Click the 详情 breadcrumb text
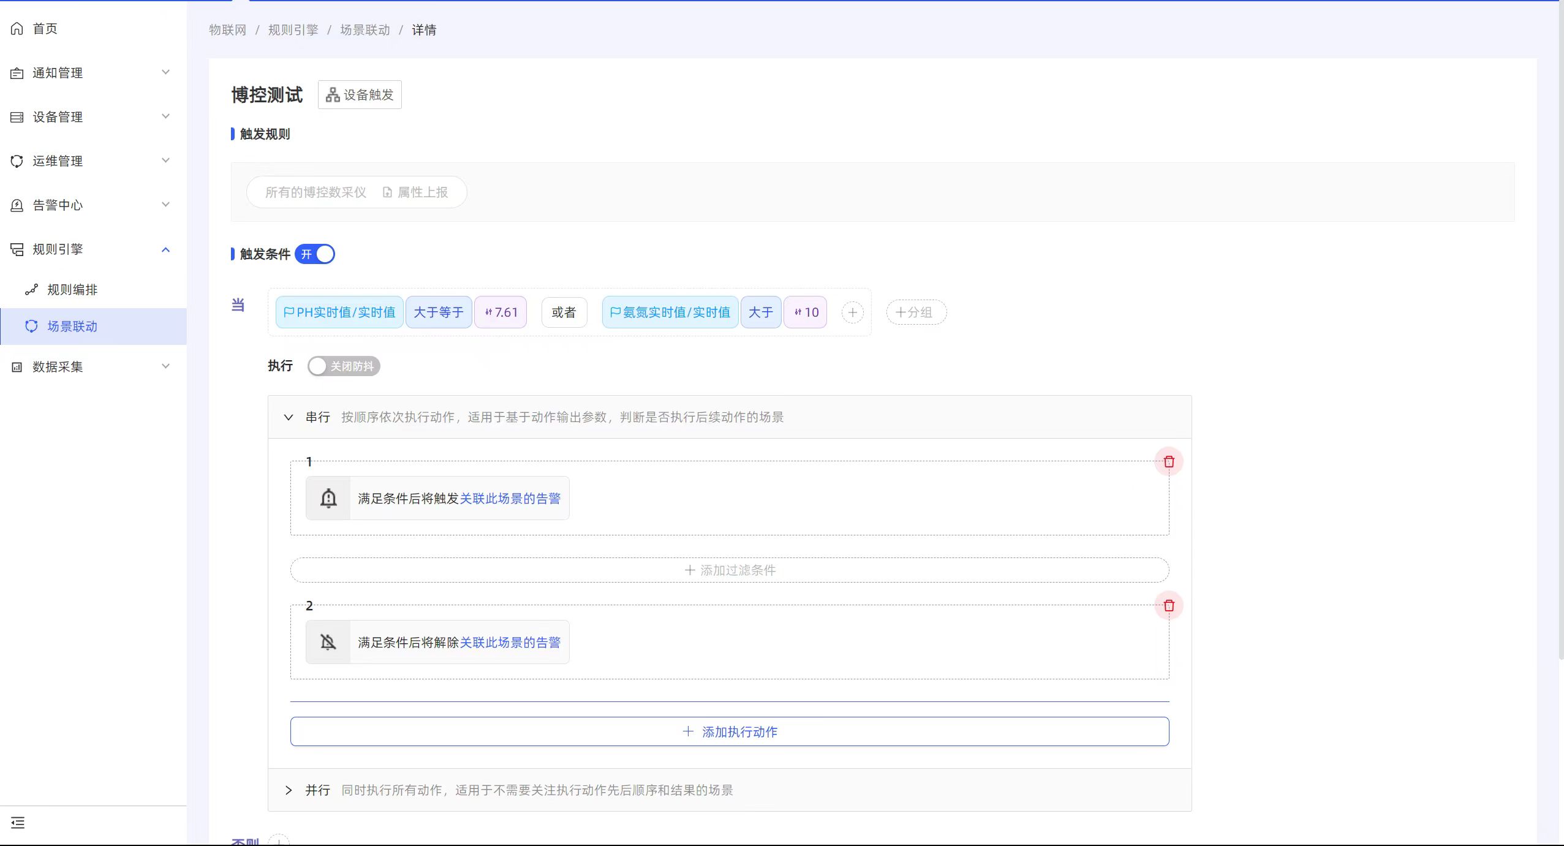Screen dimensions: 1564x846 (x=424, y=30)
